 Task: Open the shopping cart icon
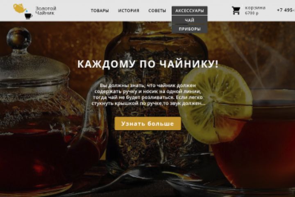(236, 10)
